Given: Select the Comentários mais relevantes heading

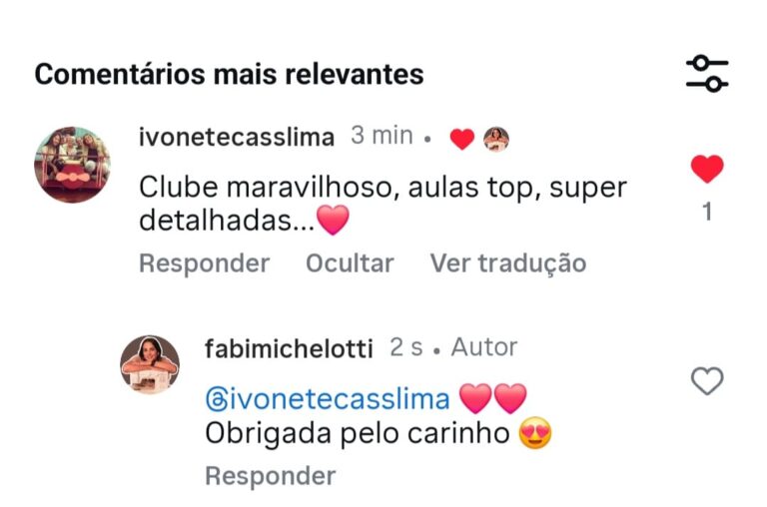Looking at the screenshot, I should click(229, 74).
